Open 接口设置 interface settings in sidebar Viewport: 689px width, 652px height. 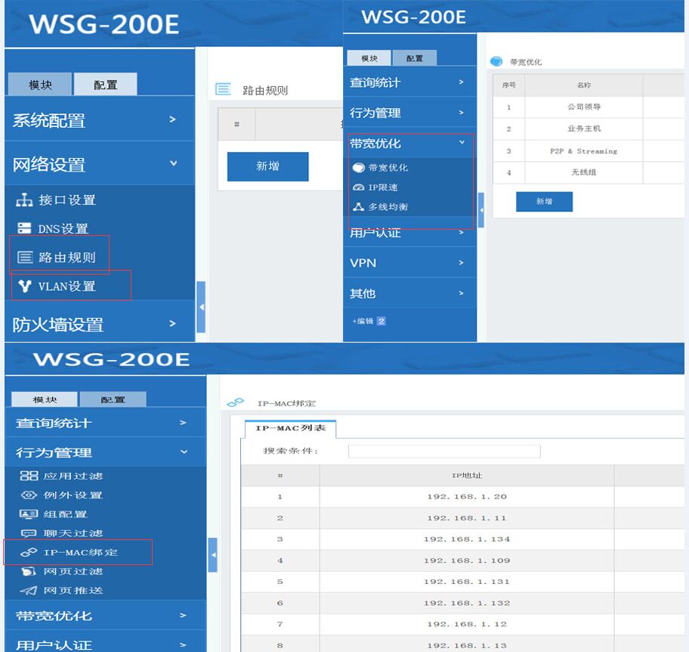(66, 200)
